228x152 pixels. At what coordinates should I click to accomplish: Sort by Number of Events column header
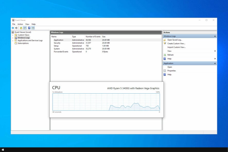(x=93, y=37)
